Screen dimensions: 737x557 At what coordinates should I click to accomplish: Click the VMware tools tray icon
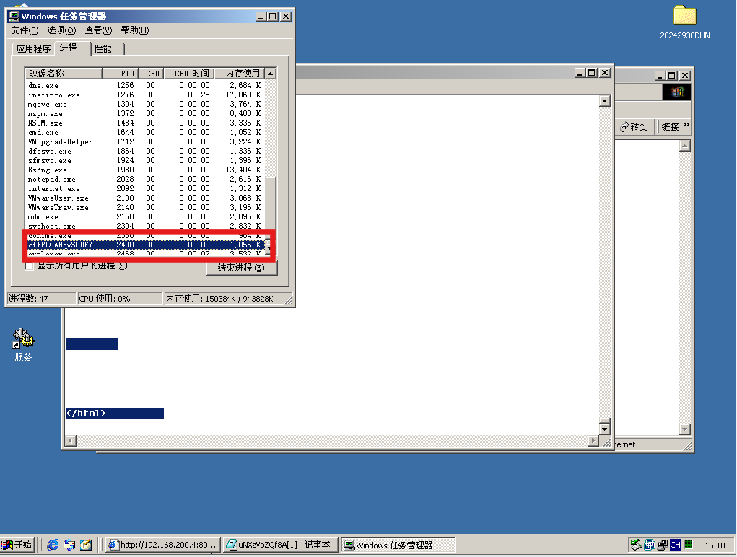(x=650, y=545)
